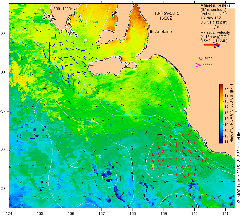The image size is (241, 217).
Task: Click the latitude axis label -39
Action: [3, 189]
